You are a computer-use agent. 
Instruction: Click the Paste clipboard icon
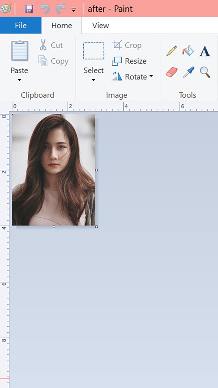click(19, 51)
